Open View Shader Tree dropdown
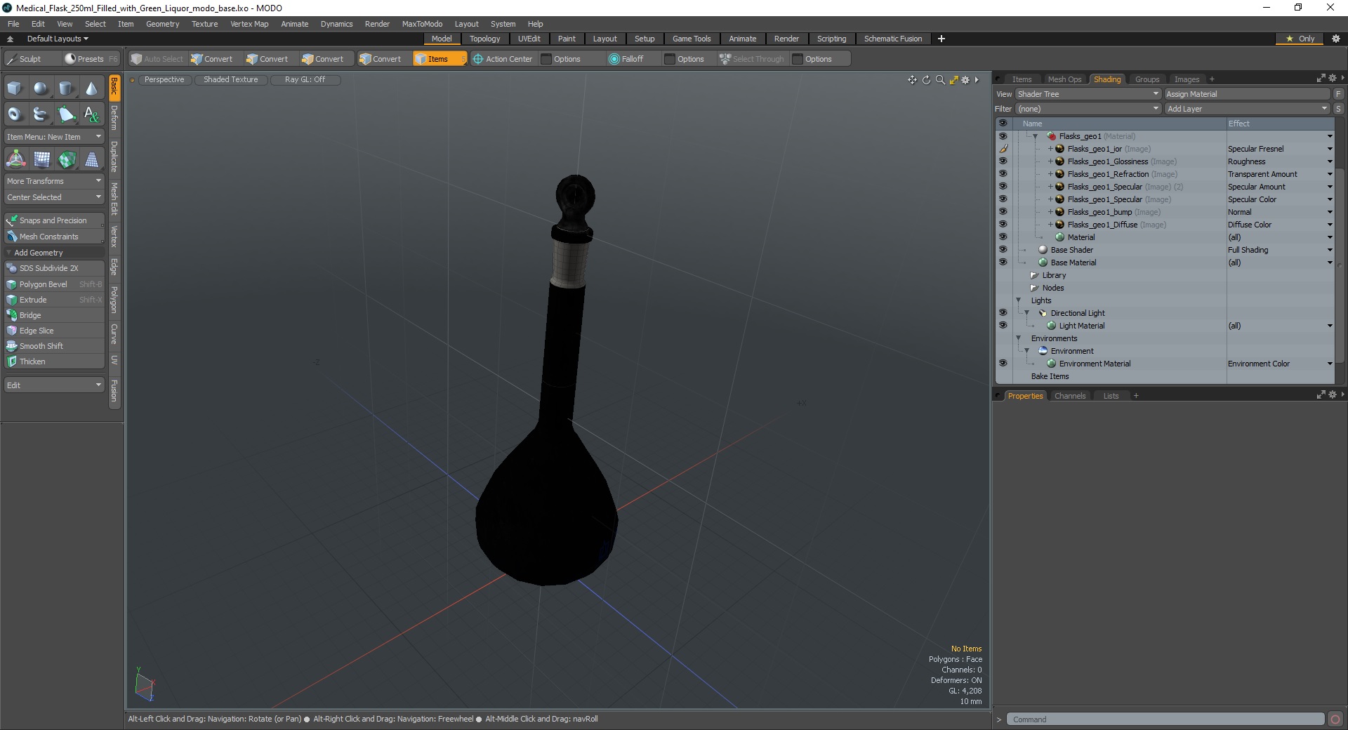Image resolution: width=1348 pixels, height=730 pixels. tap(1088, 94)
